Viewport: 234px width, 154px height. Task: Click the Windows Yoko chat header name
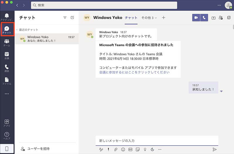pos(108,18)
